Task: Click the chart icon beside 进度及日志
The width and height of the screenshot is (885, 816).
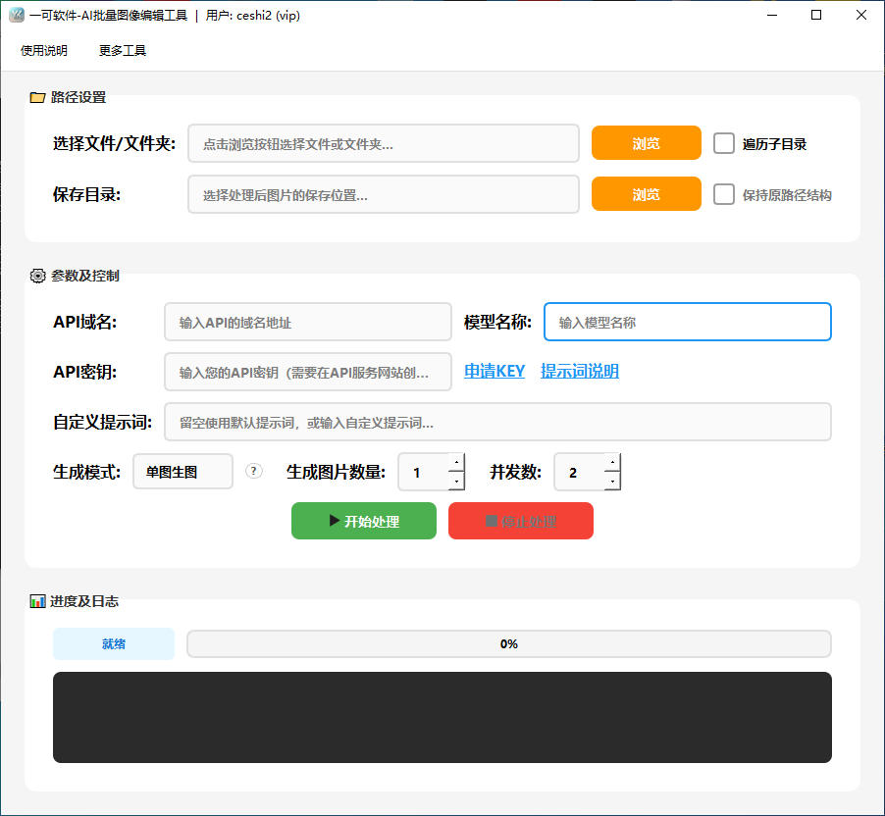Action: click(x=37, y=601)
